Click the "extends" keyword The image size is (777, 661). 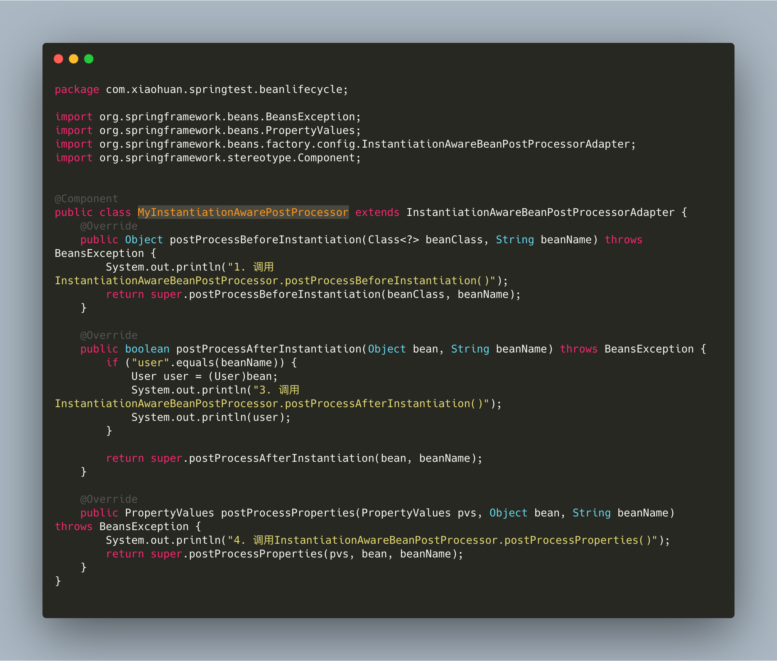click(x=377, y=212)
